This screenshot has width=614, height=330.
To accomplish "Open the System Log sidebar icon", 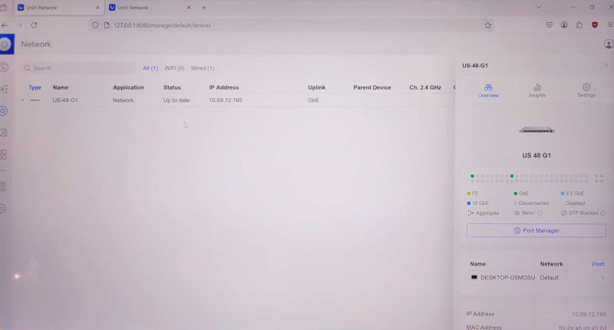I will [x=3, y=186].
